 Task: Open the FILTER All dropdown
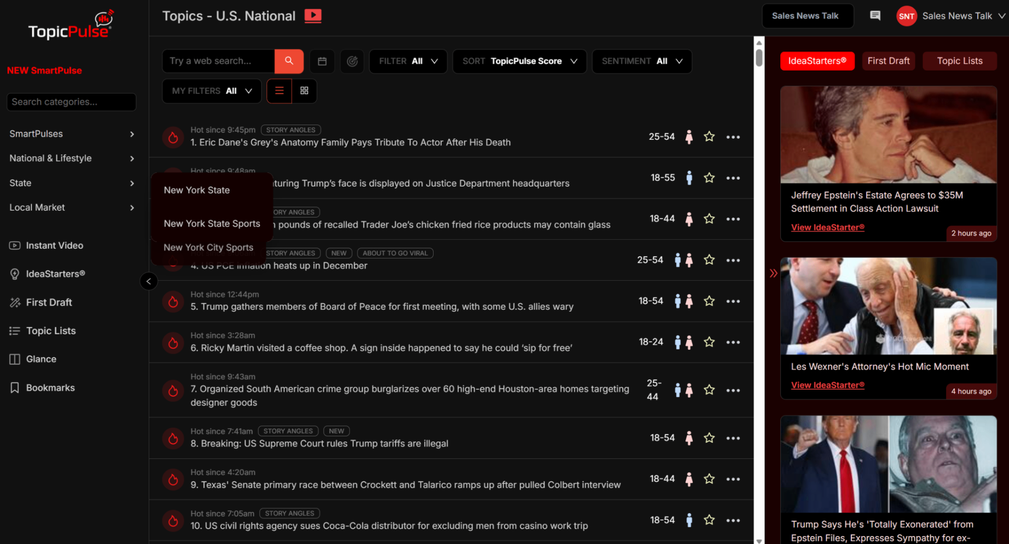pyautogui.click(x=408, y=61)
